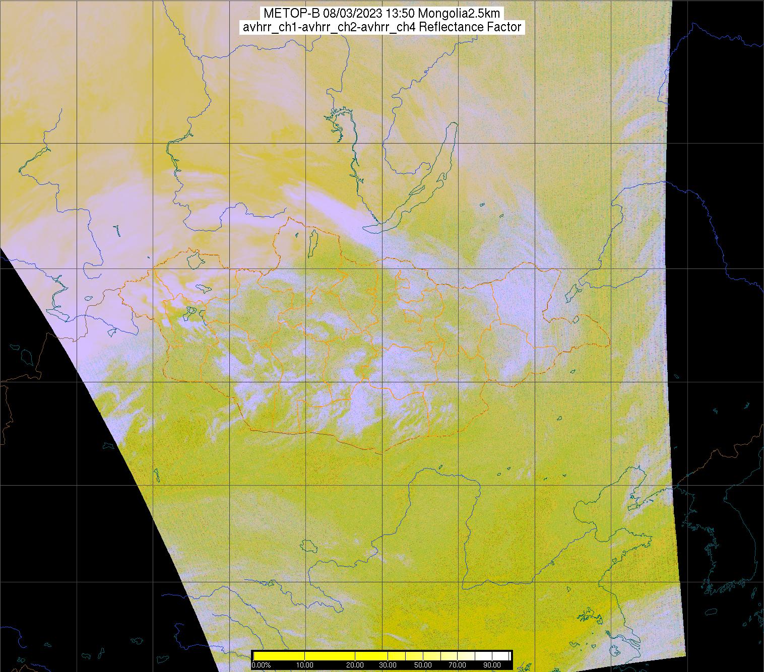Click the 'avhrr_ch1-avhrr_ch2-avhrr_ch4 Reflectance Factor' caption
The height and width of the screenshot is (672, 764).
click(x=381, y=27)
